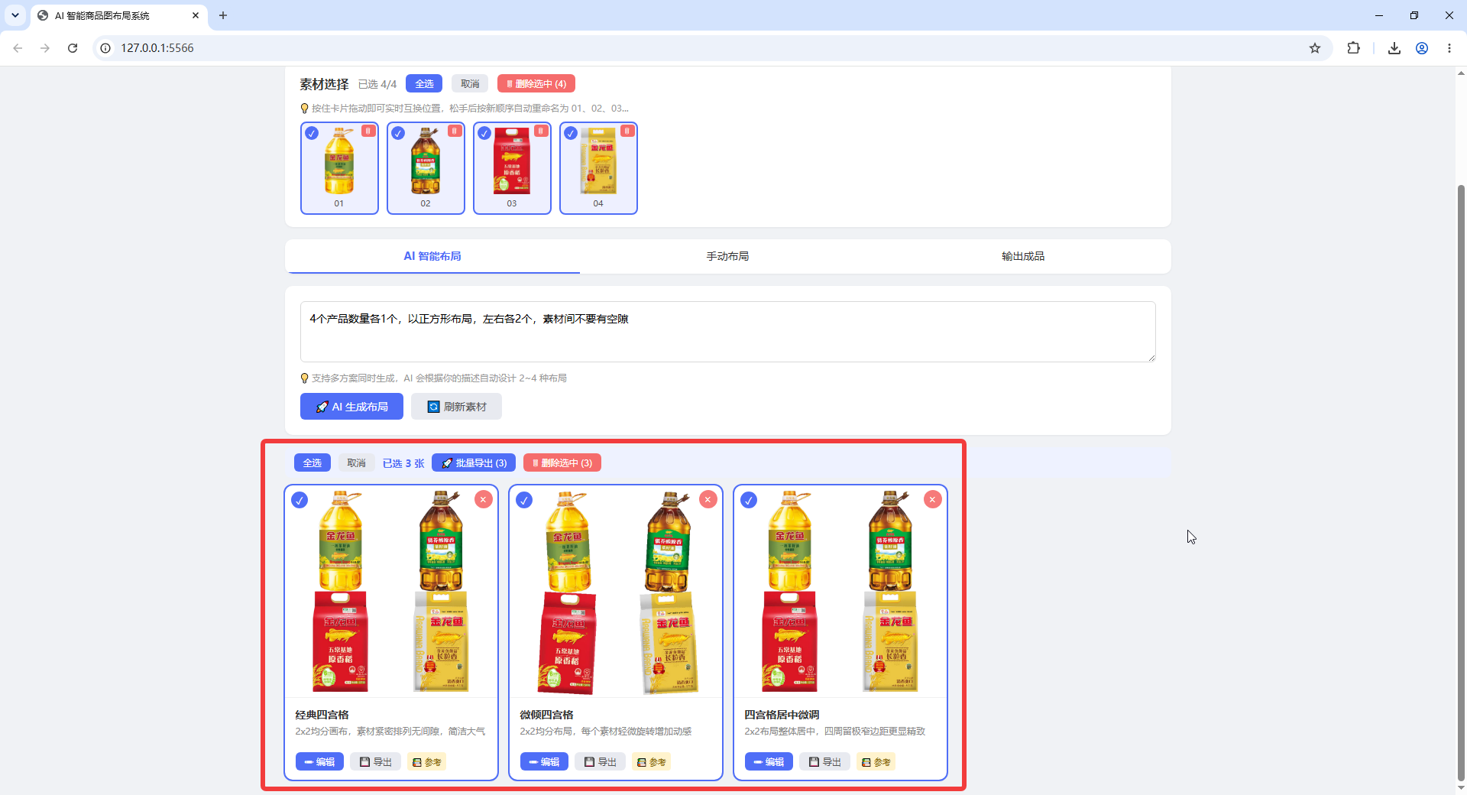The height and width of the screenshot is (795, 1467).
Task: Switch to the 手动布局 tab
Action: (727, 256)
